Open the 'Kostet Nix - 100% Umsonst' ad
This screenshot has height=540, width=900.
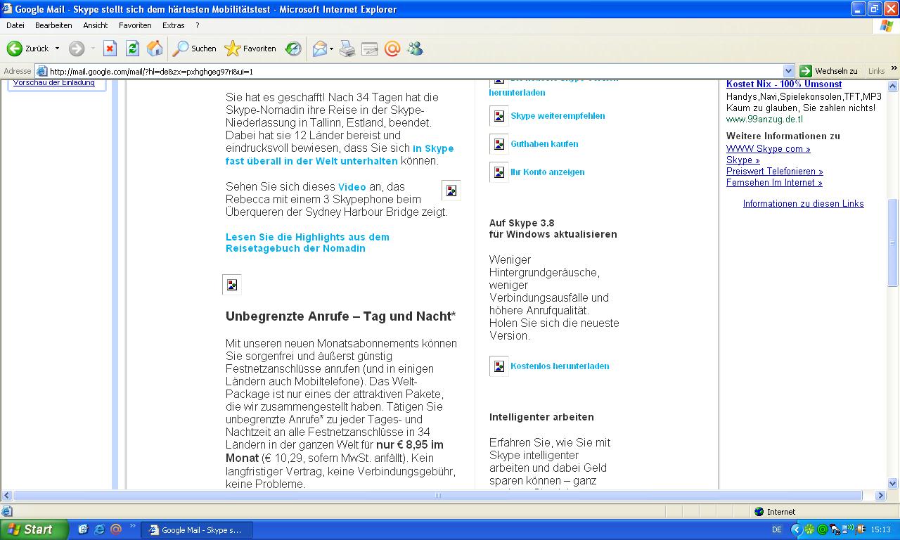tap(784, 84)
